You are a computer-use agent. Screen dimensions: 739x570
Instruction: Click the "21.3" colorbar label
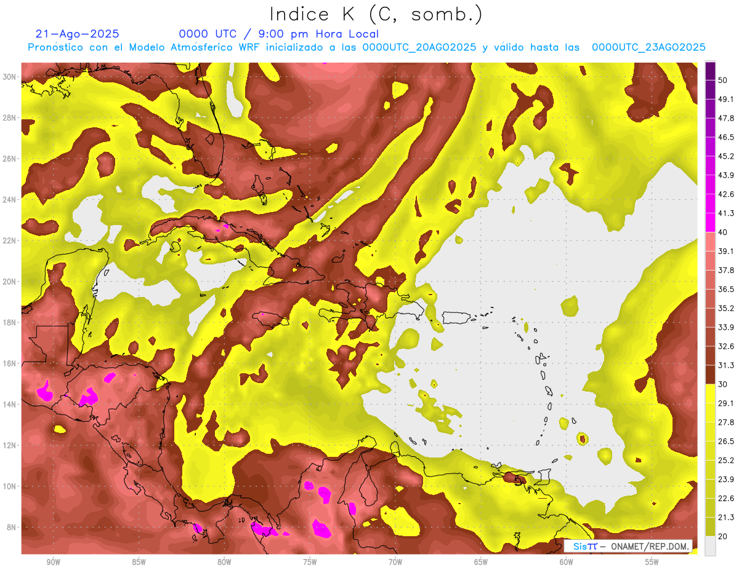[726, 518]
